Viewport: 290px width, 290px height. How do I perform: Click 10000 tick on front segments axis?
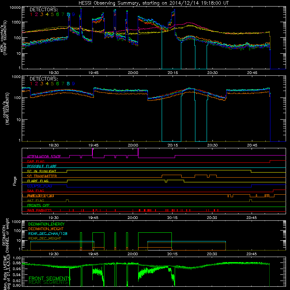tap(15, 8)
